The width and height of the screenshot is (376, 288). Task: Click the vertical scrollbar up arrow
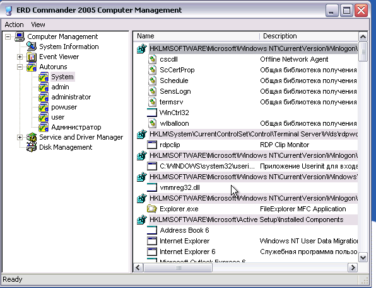point(363,37)
